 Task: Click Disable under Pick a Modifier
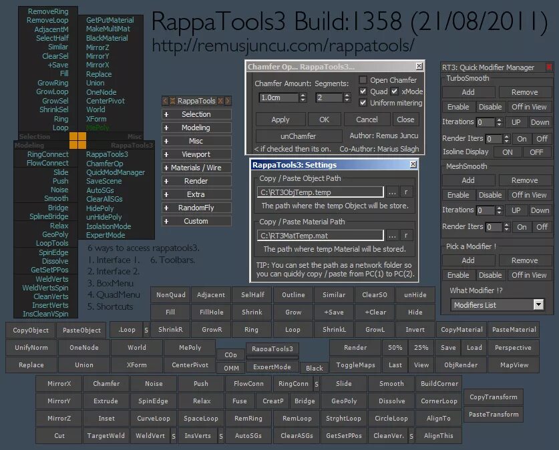coord(490,275)
